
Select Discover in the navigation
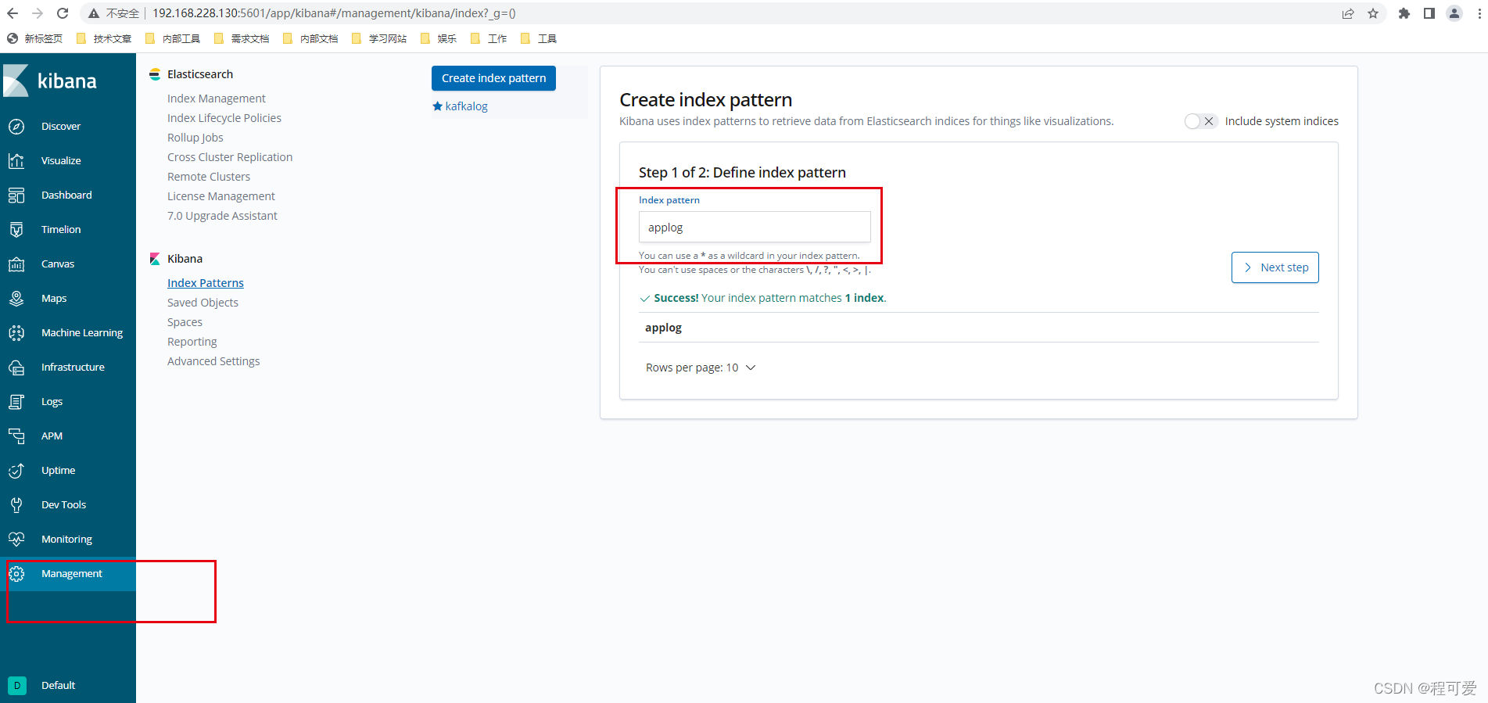(61, 127)
